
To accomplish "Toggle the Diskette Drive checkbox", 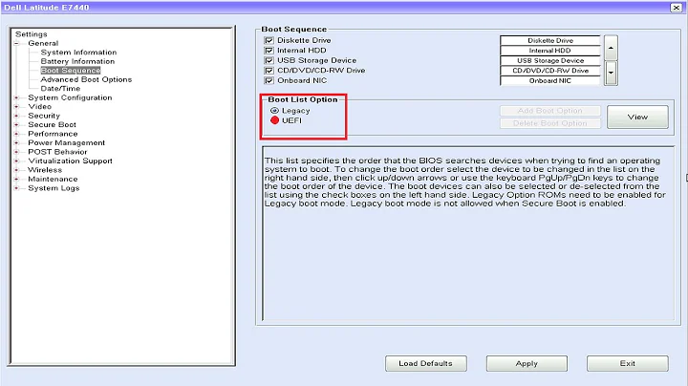I will point(269,40).
